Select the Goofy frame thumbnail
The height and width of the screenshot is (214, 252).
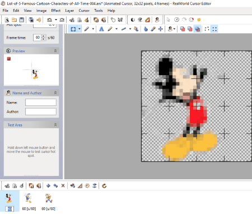48,198
